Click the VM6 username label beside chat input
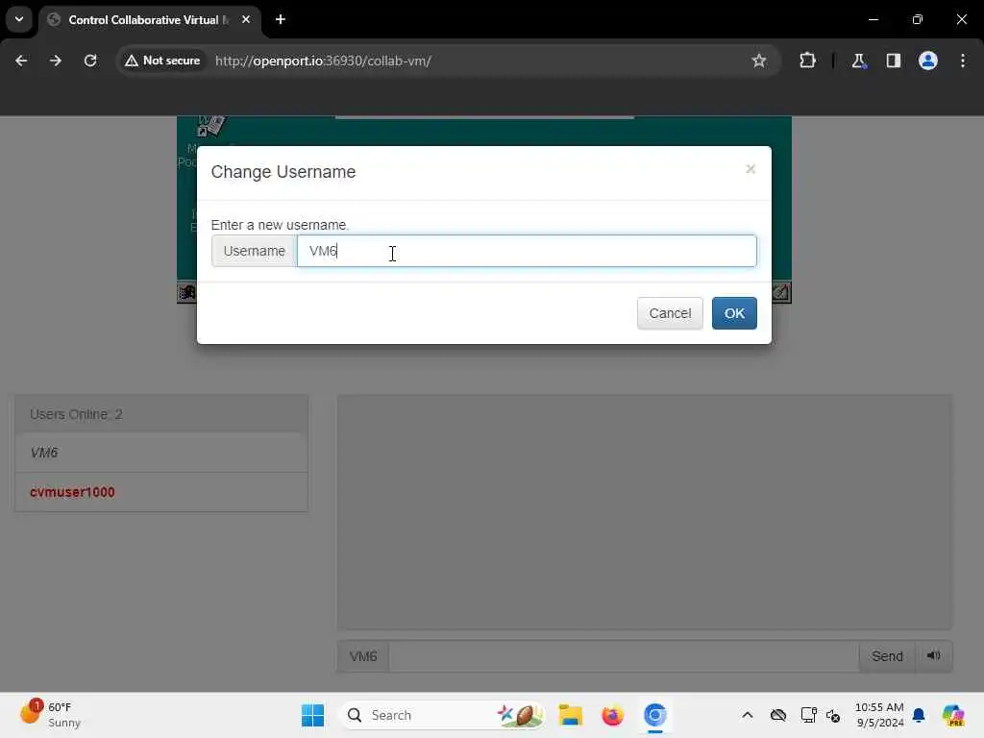Viewport: 984px width, 738px height. pyautogui.click(x=362, y=656)
